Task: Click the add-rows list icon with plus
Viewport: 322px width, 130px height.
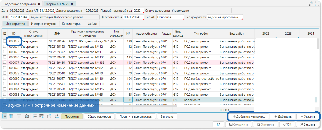Action: (41, 116)
